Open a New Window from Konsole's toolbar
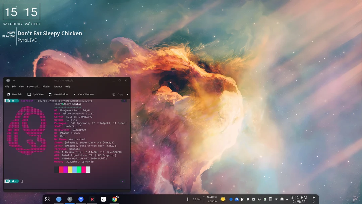 point(59,94)
